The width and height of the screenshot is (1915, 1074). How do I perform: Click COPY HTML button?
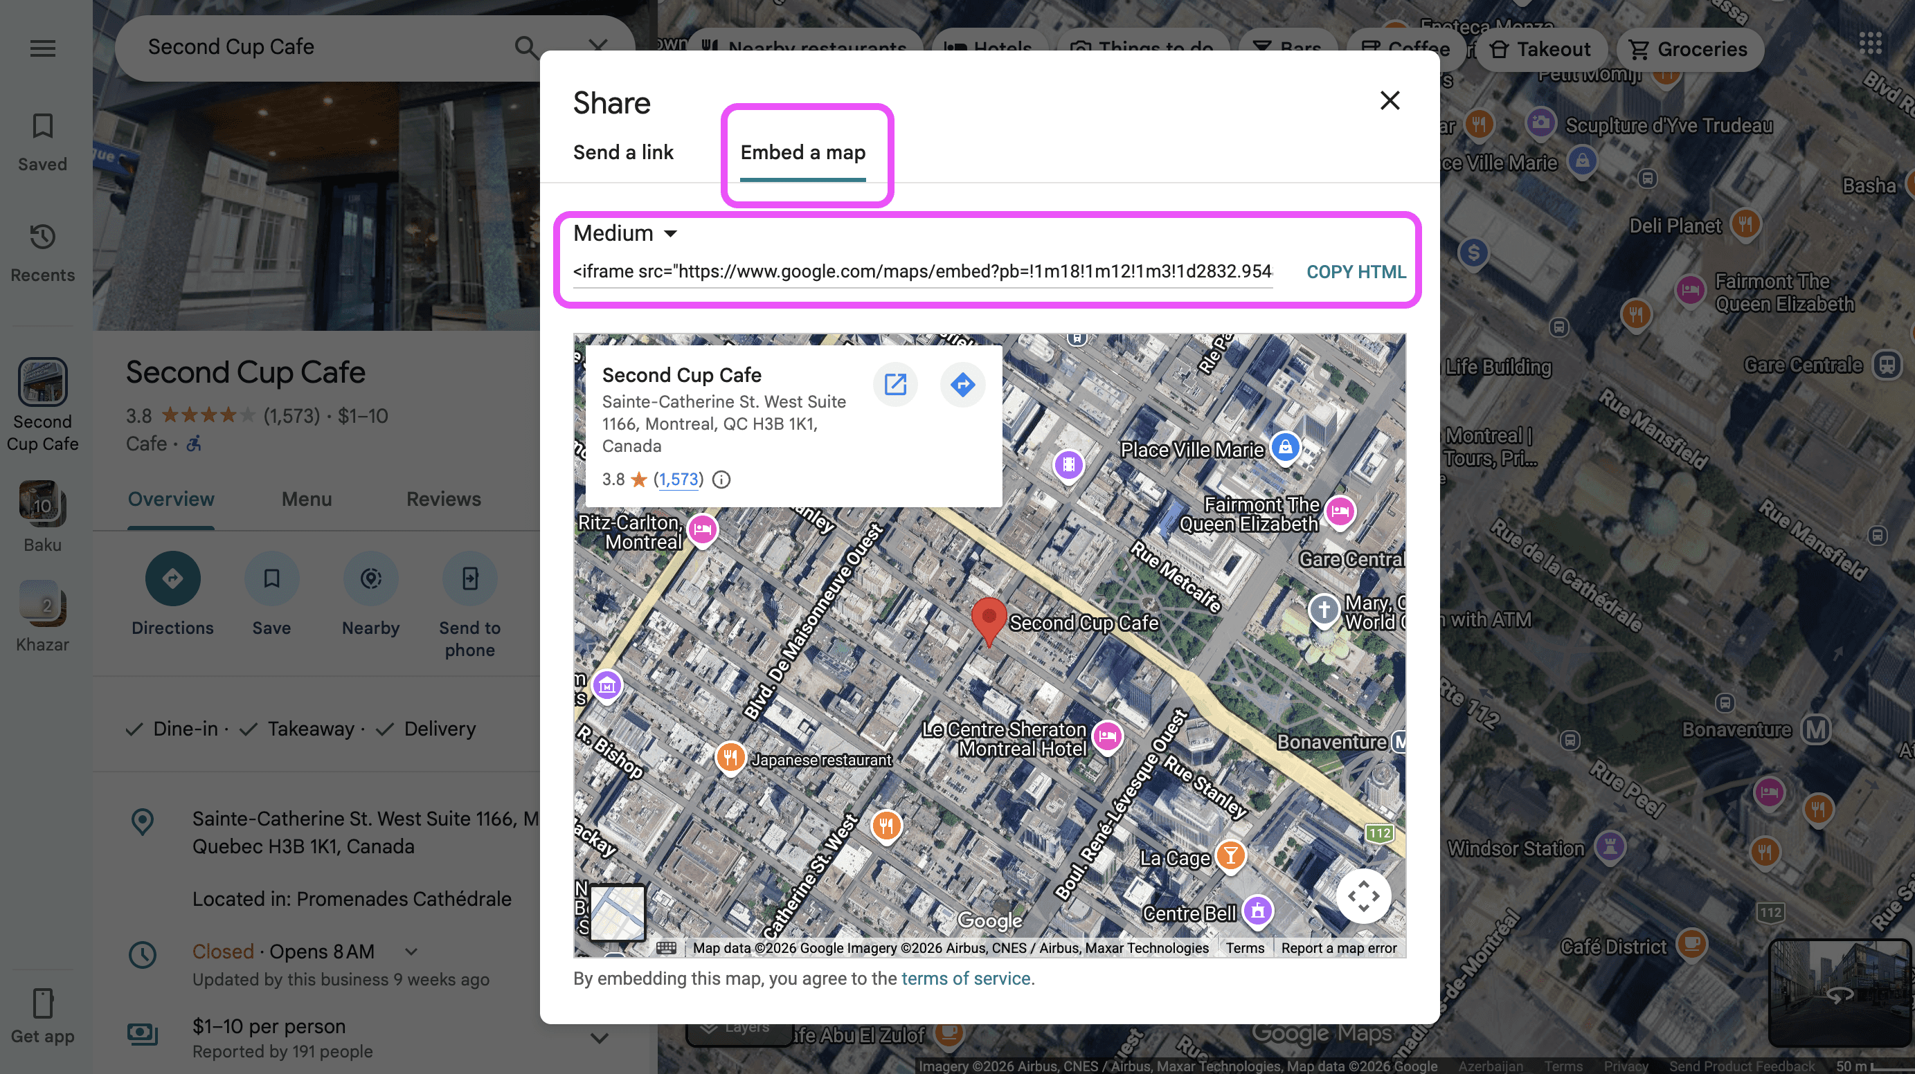1356,272
